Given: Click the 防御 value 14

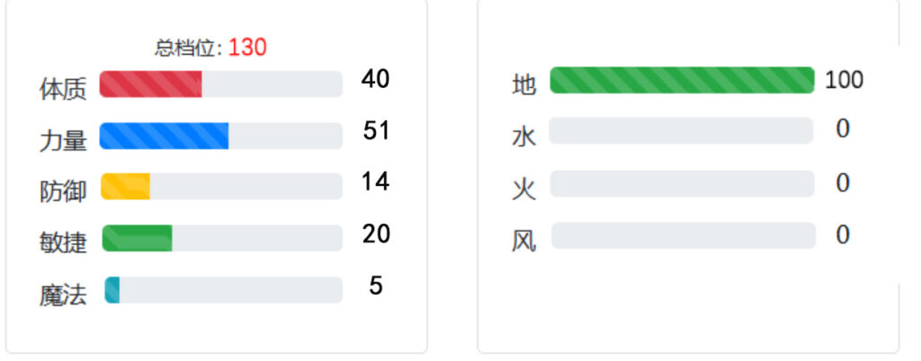Looking at the screenshot, I should pos(375,181).
